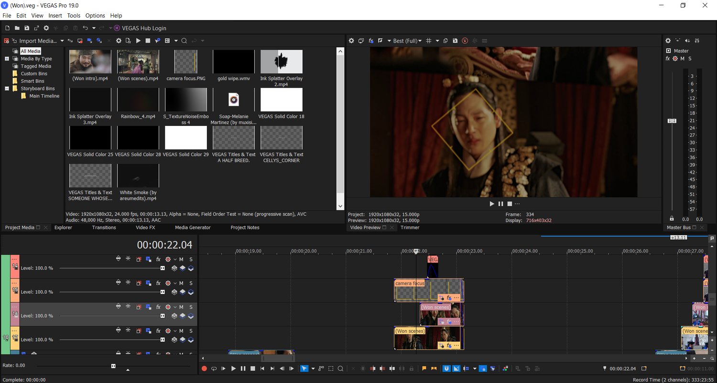Open the Tools menu
Image resolution: width=717 pixels, height=383 pixels.
click(74, 16)
